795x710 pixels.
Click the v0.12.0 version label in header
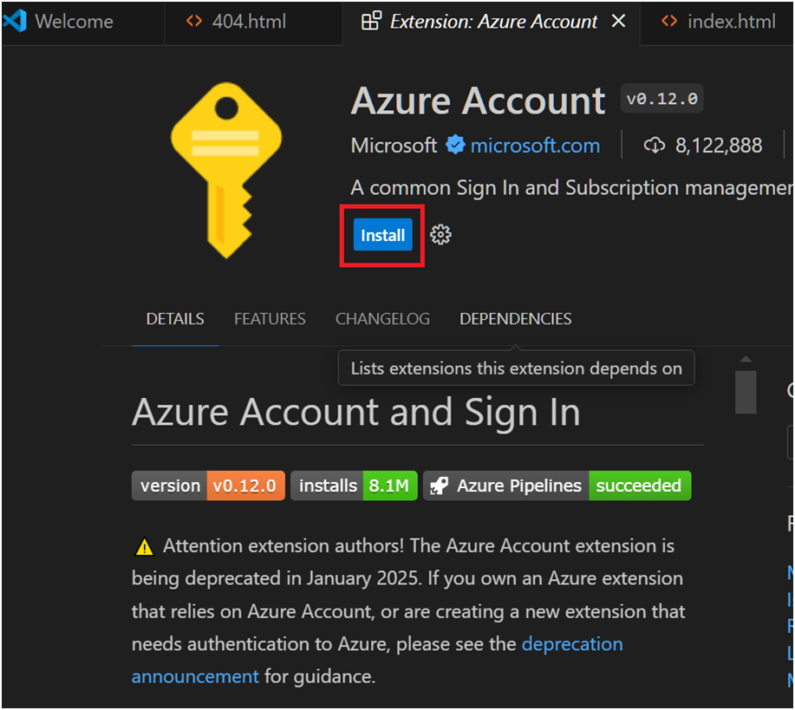click(661, 98)
